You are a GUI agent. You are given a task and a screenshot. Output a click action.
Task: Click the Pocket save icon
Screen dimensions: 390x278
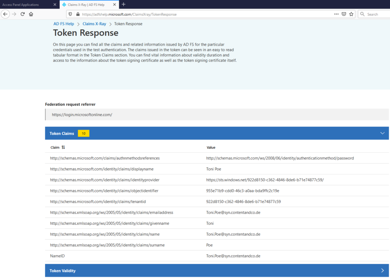[x=344, y=14]
